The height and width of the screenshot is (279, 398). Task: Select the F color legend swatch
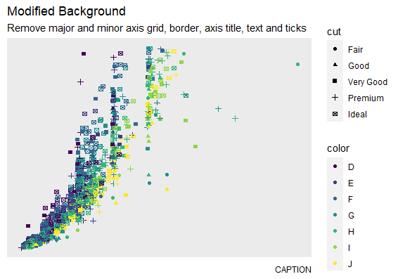pos(335,199)
